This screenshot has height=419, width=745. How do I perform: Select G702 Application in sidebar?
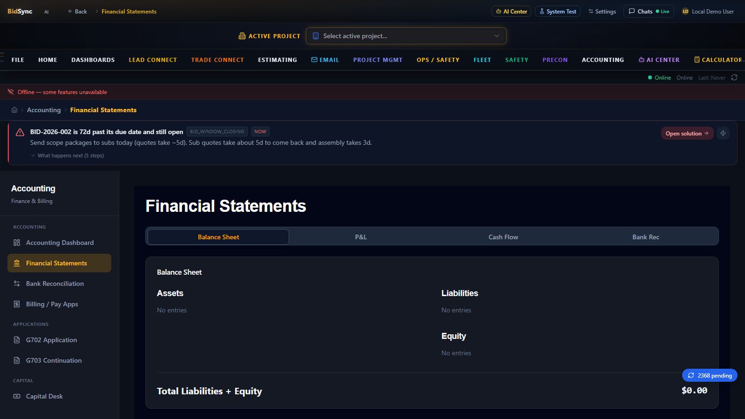59,340
